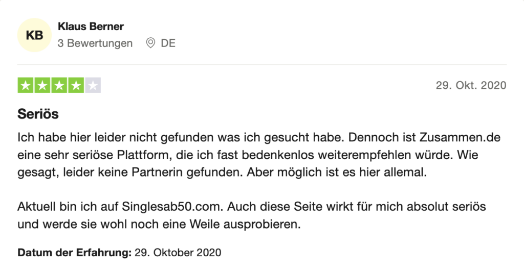The width and height of the screenshot is (524, 270).
Task: Click the 29. Oktober 2020 experience date
Action: (178, 252)
